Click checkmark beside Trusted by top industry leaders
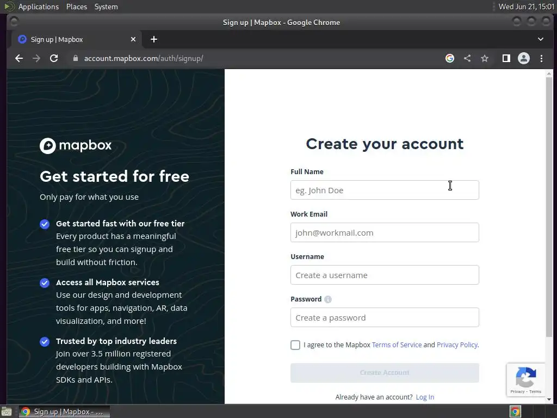Screen dimensions: 557x418 coord(45,342)
